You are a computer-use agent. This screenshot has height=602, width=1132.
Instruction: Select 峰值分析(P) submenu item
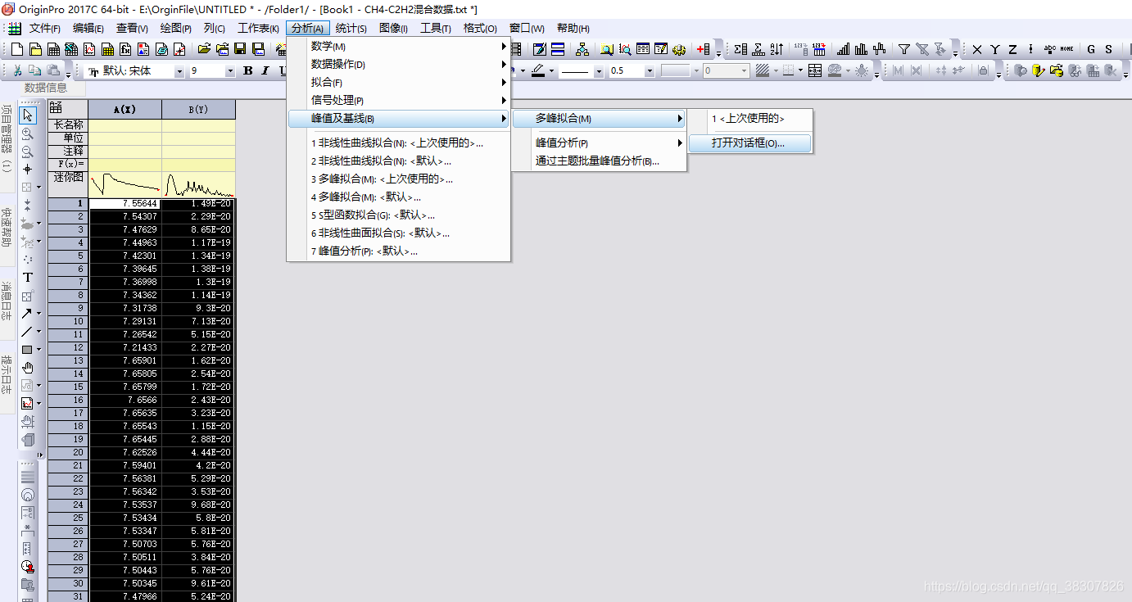point(599,143)
